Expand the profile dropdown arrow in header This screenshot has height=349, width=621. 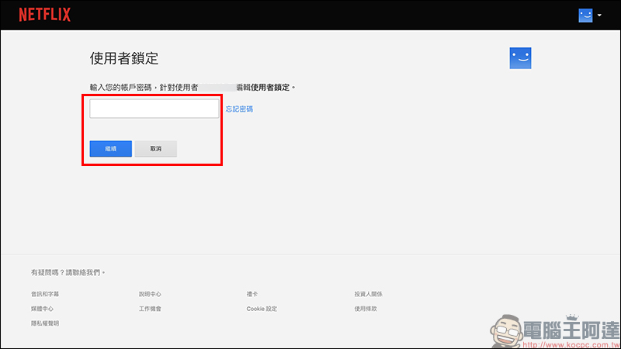tap(599, 16)
